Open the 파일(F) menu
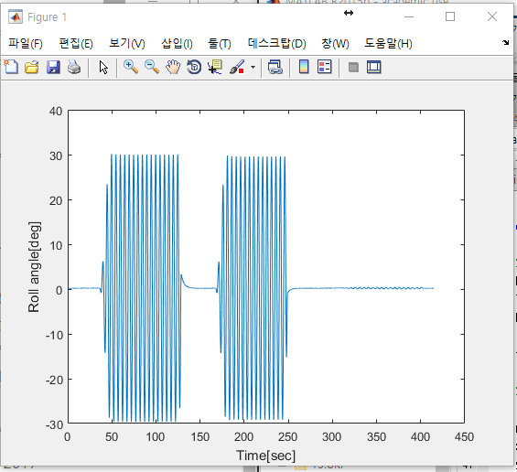Screen dimensions: 517x472 coord(26,44)
